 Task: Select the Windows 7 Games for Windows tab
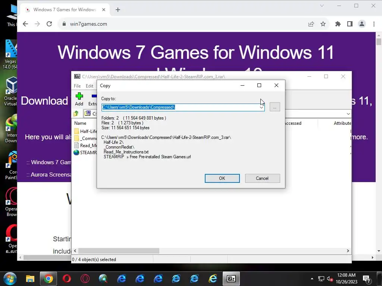(65, 10)
